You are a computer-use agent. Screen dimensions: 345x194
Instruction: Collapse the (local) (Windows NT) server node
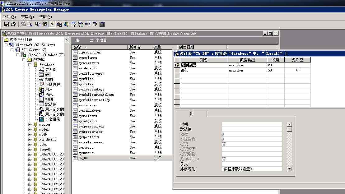(18, 55)
